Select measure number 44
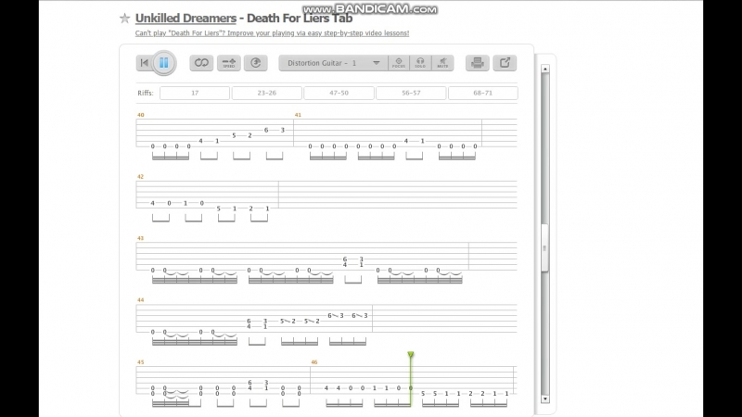Viewport: 742px width, 417px height. tap(141, 300)
